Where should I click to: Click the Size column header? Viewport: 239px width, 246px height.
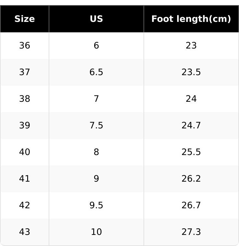[25, 19]
